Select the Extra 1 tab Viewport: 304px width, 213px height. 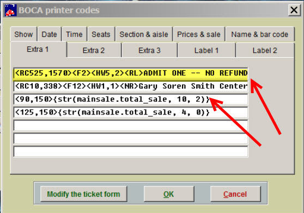(x=38, y=50)
